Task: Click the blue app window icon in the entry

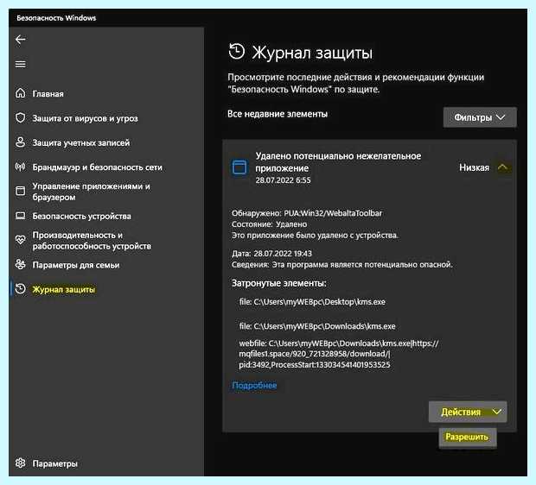Action: pyautogui.click(x=239, y=167)
